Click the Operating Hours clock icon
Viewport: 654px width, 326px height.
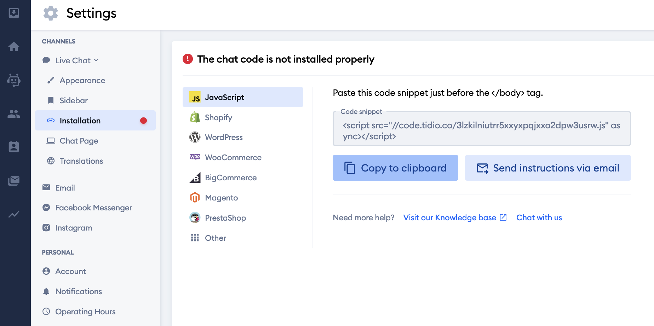coord(46,312)
